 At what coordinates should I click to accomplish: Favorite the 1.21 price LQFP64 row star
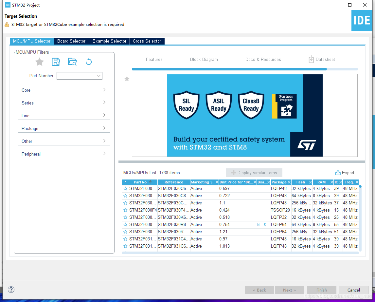click(x=125, y=232)
